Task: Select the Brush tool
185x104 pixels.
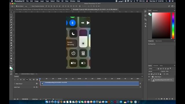Action: (x=11, y=30)
